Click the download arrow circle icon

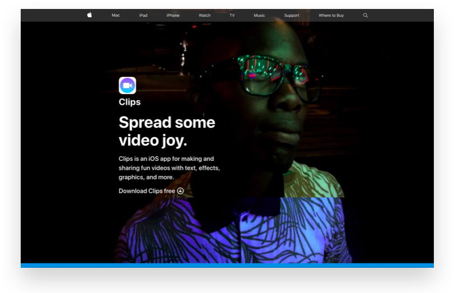pyautogui.click(x=180, y=190)
